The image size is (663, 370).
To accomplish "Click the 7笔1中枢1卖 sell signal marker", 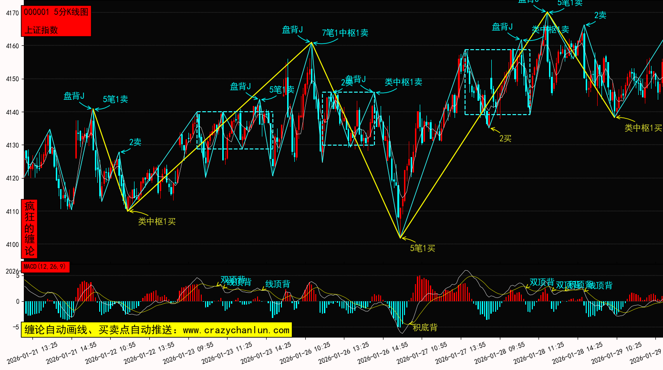I will (x=345, y=33).
